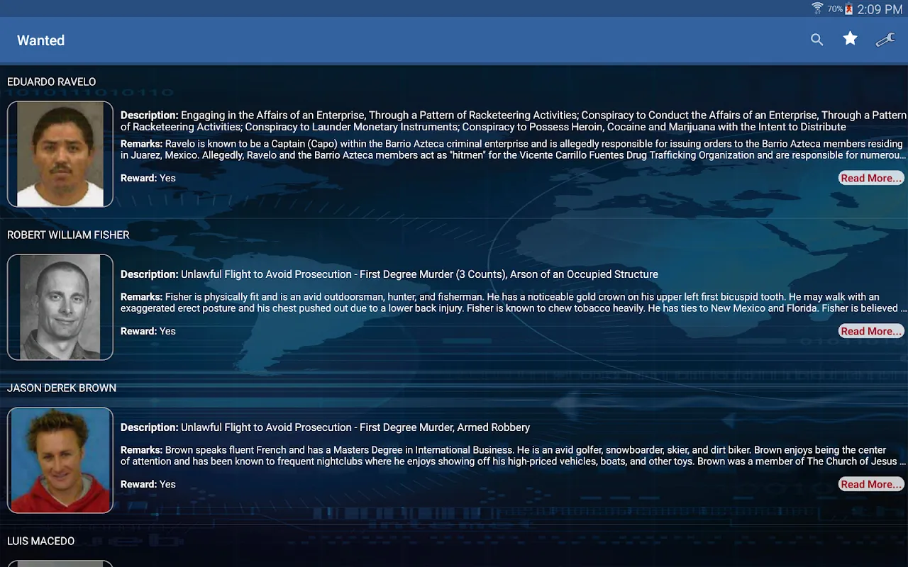Viewport: 908px width, 567px height.
Task: Tap Fisher's Remarks about avid outdoorsman
Action: 514,302
